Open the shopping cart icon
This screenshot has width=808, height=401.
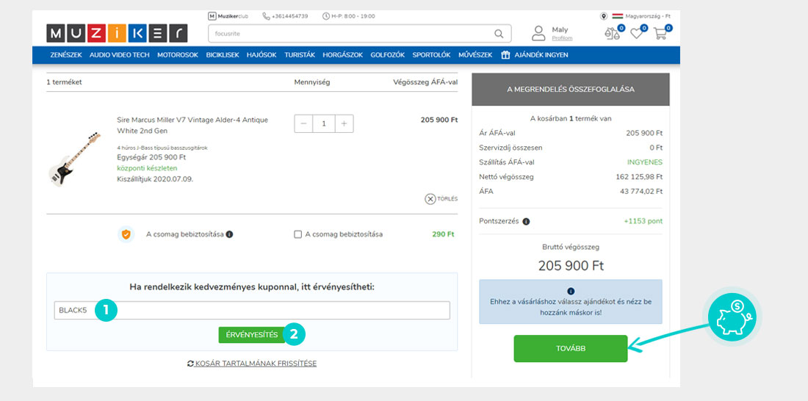coord(660,34)
